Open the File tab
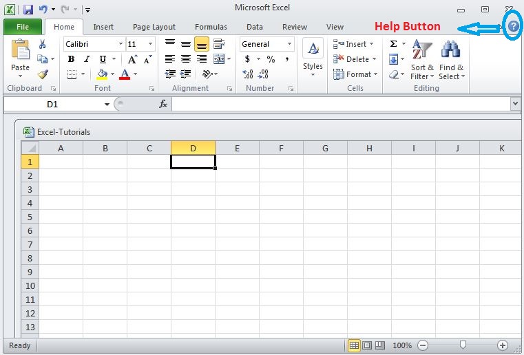 click(x=23, y=27)
